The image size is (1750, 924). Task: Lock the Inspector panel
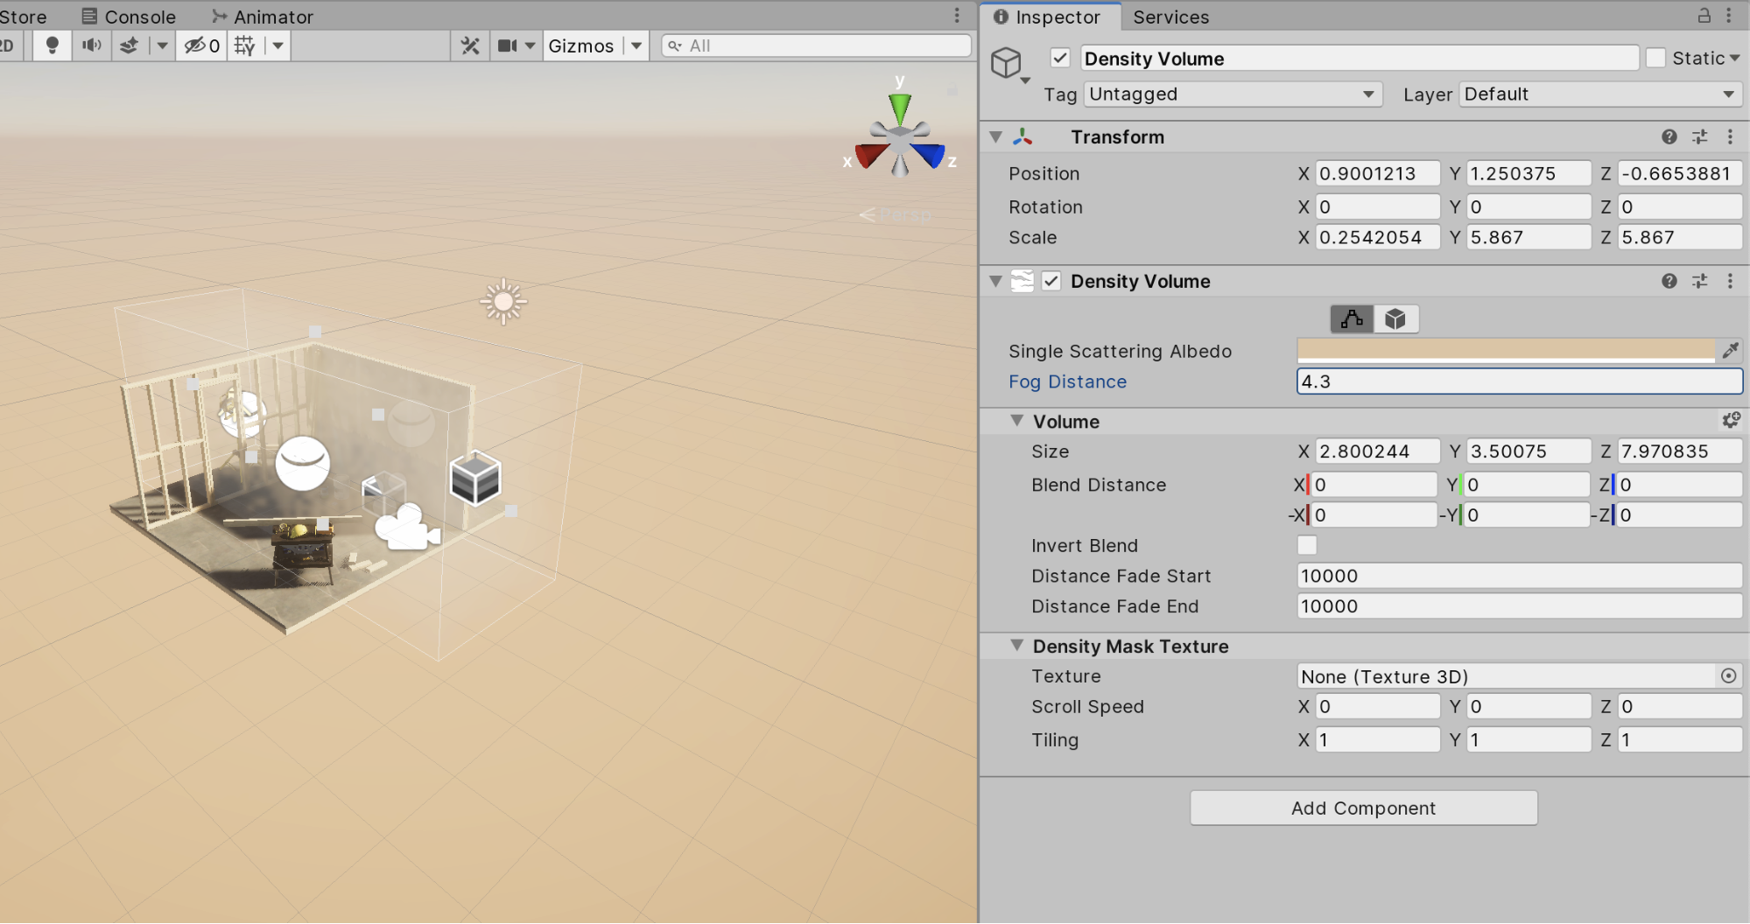[x=1704, y=16]
